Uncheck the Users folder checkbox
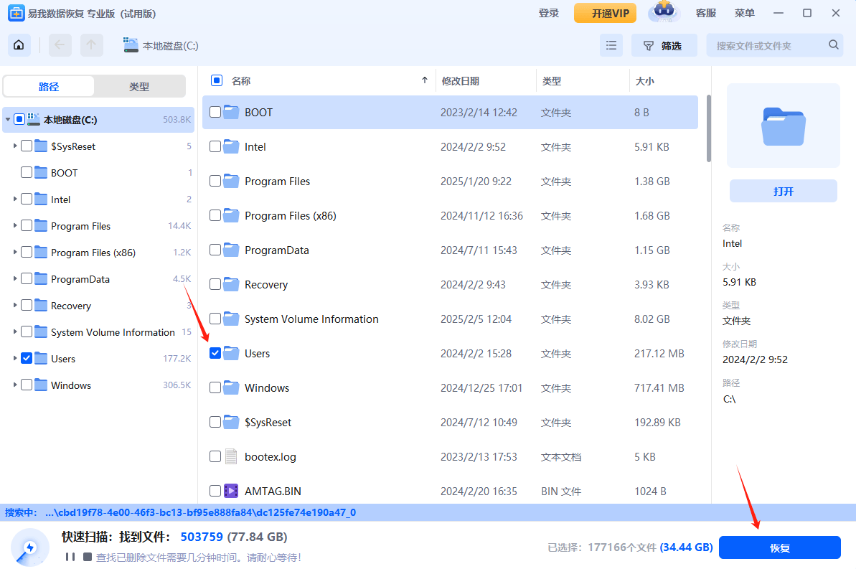 215,353
